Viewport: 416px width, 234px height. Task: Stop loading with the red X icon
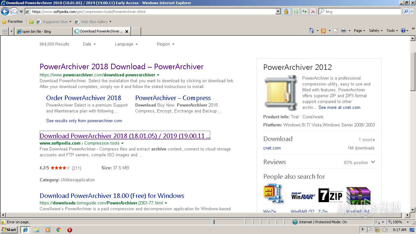[313, 12]
